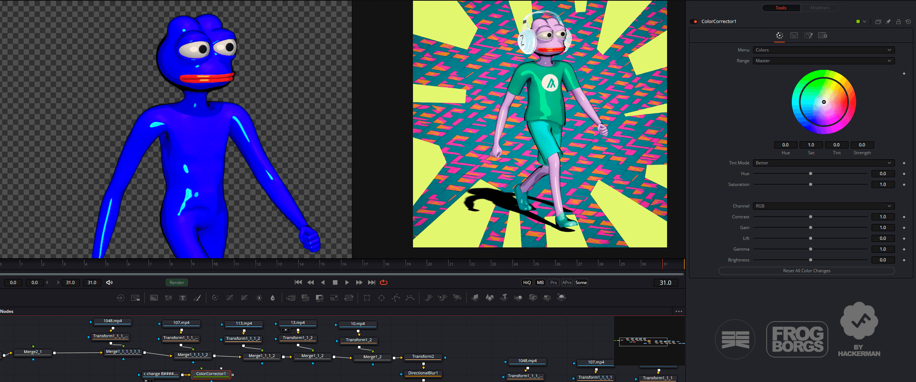Open the Channel dropdown showing RGB
The width and height of the screenshot is (916, 382).
824,206
